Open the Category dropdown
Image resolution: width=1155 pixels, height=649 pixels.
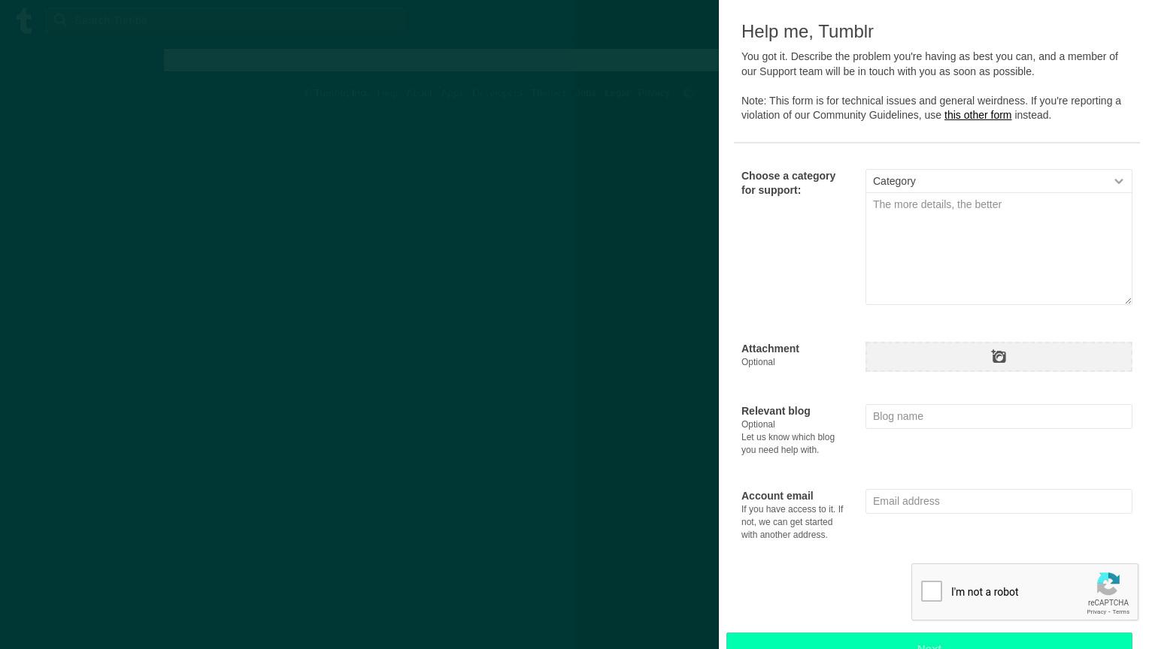pos(999,181)
